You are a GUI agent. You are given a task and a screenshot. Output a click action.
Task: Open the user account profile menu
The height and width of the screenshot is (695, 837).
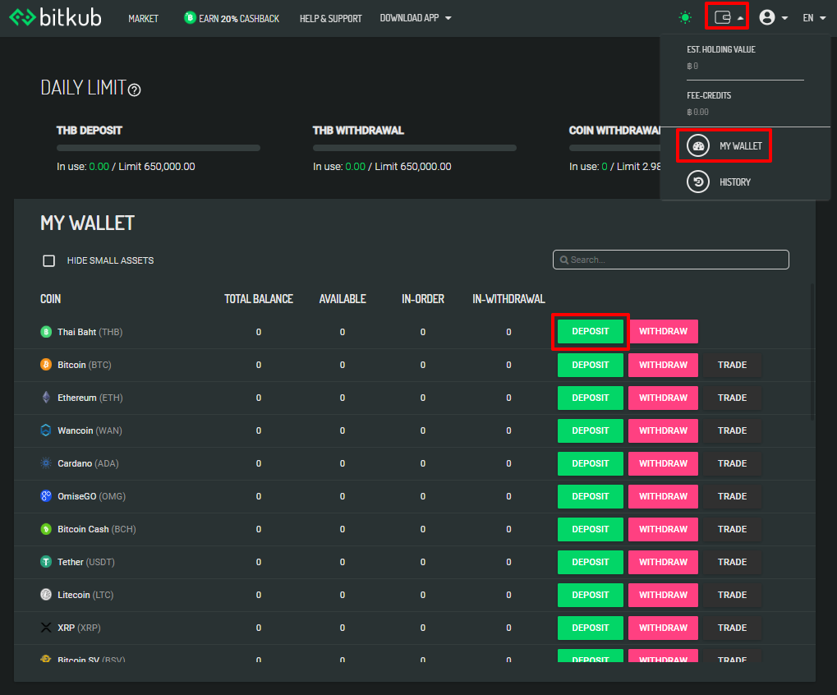click(x=773, y=17)
